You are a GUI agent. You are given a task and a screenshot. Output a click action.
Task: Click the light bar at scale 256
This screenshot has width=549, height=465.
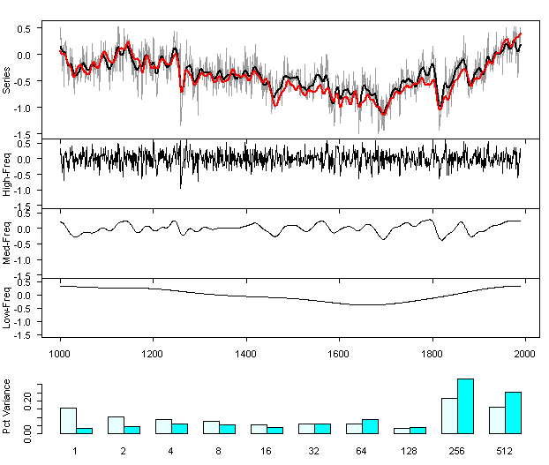pos(449,416)
